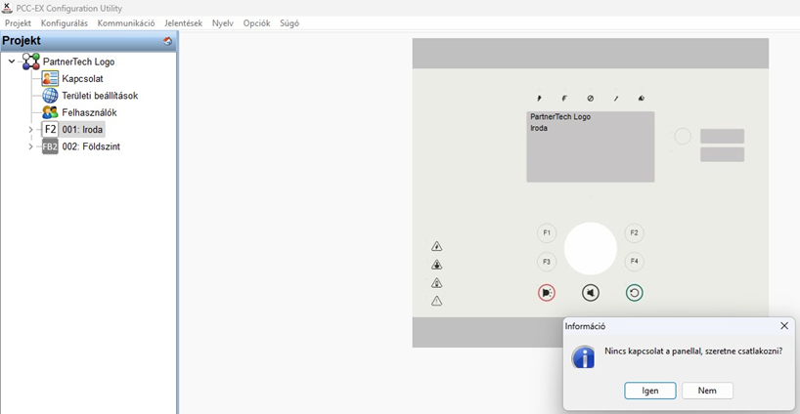
Task: Click the first LED symbol above the display
Action: pyautogui.click(x=539, y=99)
